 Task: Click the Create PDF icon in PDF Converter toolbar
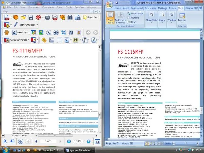(7, 17)
